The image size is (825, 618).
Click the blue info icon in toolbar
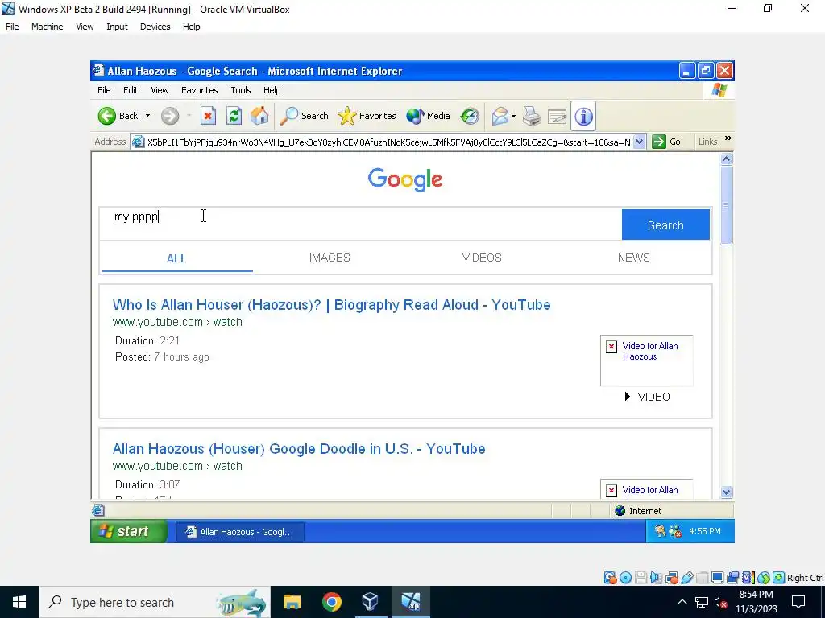click(583, 116)
